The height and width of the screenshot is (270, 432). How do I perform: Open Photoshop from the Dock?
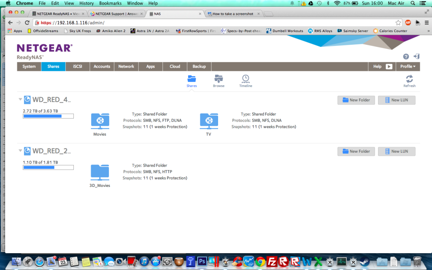[x=202, y=261]
